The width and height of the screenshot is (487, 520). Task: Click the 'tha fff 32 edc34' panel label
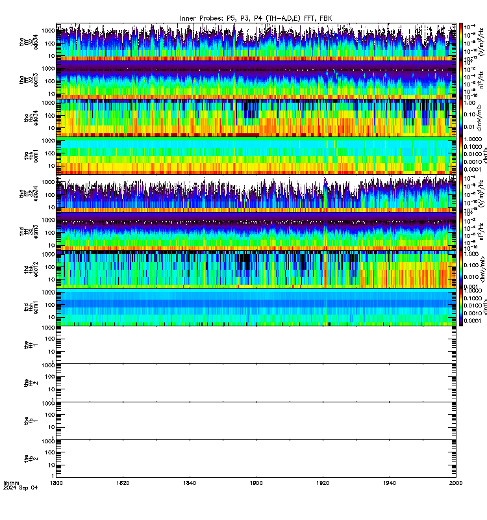point(29,42)
